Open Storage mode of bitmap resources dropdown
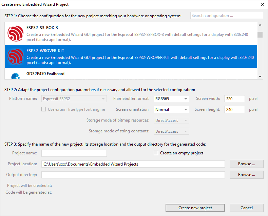This screenshot has height=216, width=268. [171, 121]
